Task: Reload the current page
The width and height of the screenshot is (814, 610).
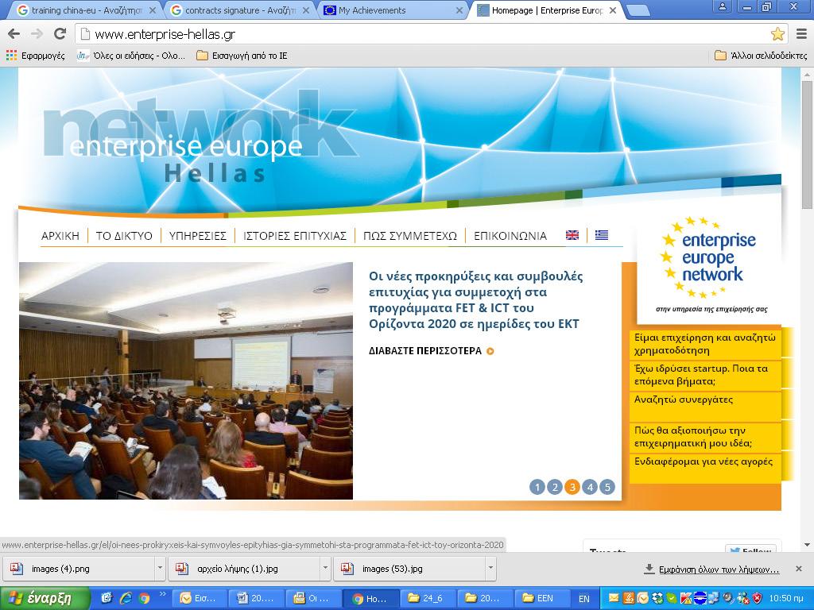Action: (x=60, y=34)
